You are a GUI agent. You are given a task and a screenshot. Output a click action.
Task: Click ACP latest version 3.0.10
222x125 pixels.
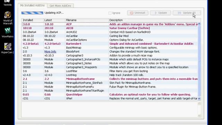click(49, 24)
